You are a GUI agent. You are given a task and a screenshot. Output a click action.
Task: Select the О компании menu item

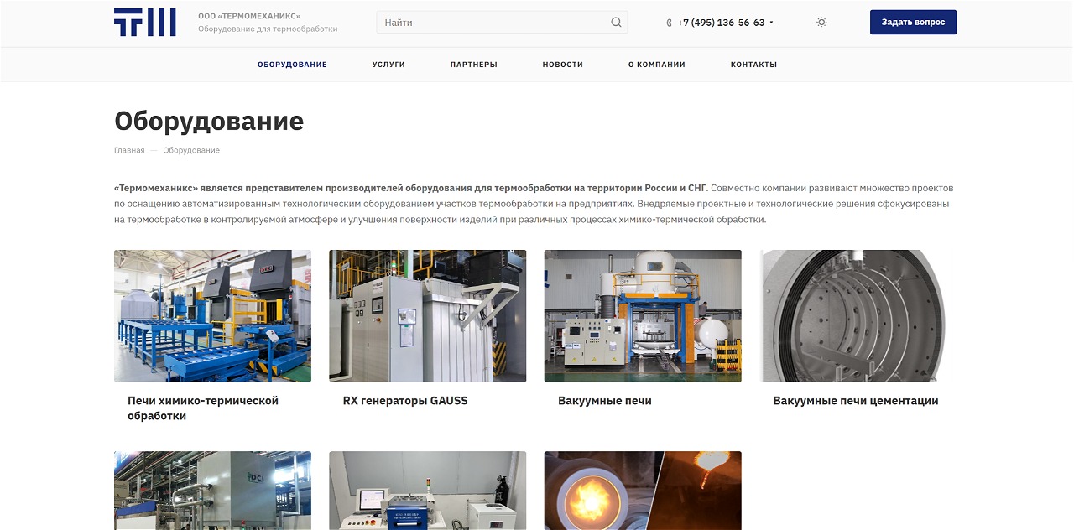coord(656,65)
